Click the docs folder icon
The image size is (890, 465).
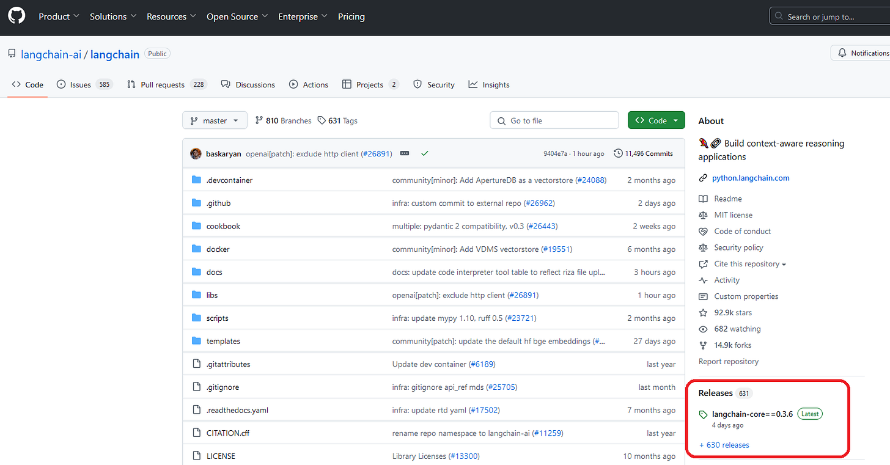tap(196, 272)
